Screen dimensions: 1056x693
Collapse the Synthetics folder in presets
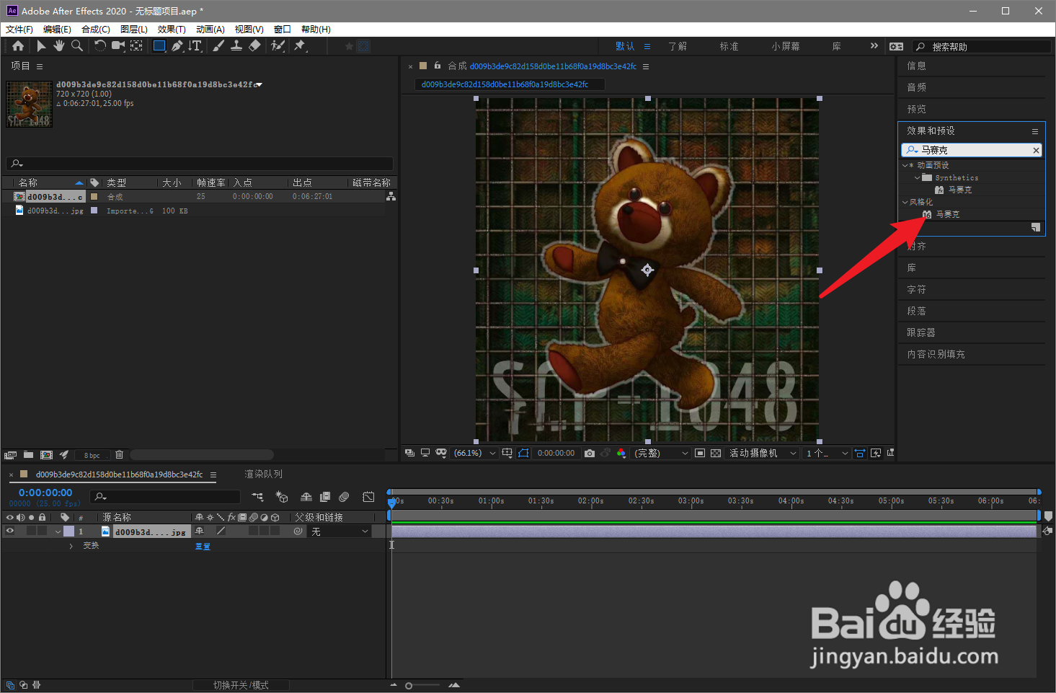(x=918, y=177)
